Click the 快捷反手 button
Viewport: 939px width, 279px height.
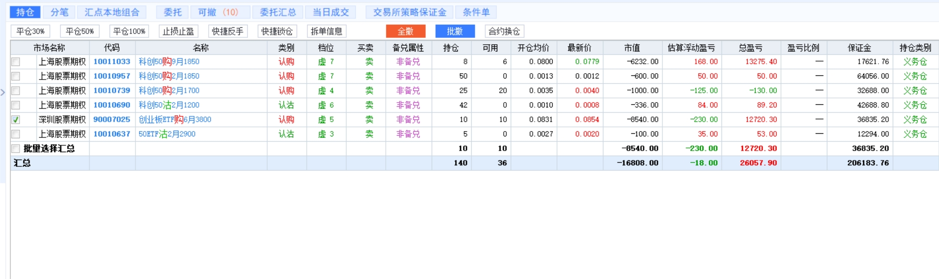point(228,32)
